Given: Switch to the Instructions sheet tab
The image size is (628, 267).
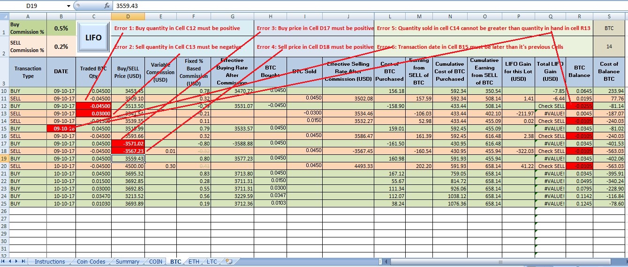Looking at the screenshot, I should point(49,262).
